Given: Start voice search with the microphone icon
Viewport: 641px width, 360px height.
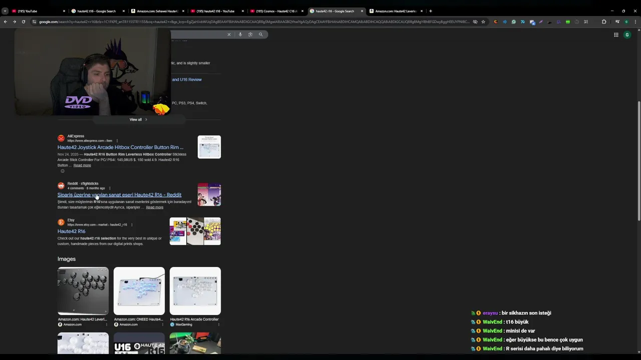Looking at the screenshot, I should (240, 34).
